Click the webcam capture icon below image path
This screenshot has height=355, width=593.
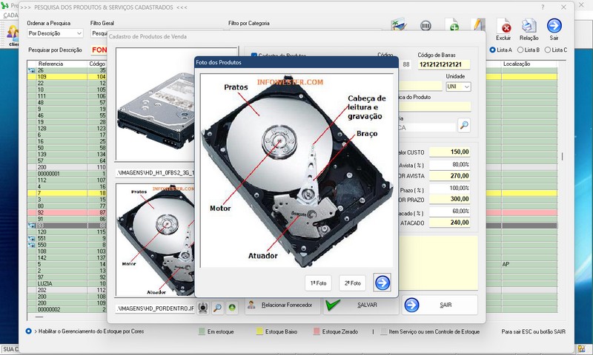coord(204,307)
